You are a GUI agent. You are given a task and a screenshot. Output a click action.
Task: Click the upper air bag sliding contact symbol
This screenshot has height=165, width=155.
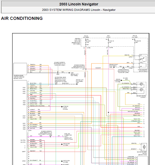pyautogui.click(x=141, y=84)
